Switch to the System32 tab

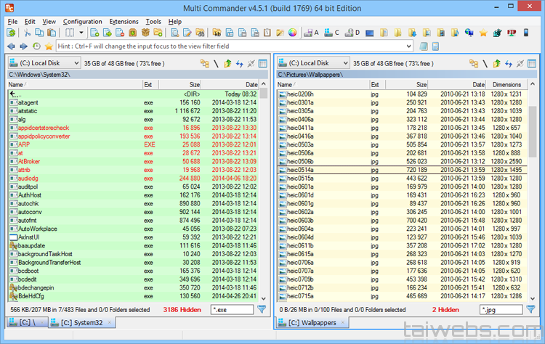coord(81,322)
